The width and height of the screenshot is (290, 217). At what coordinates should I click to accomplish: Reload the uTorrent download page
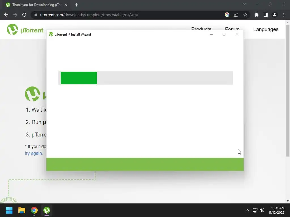(x=24, y=15)
